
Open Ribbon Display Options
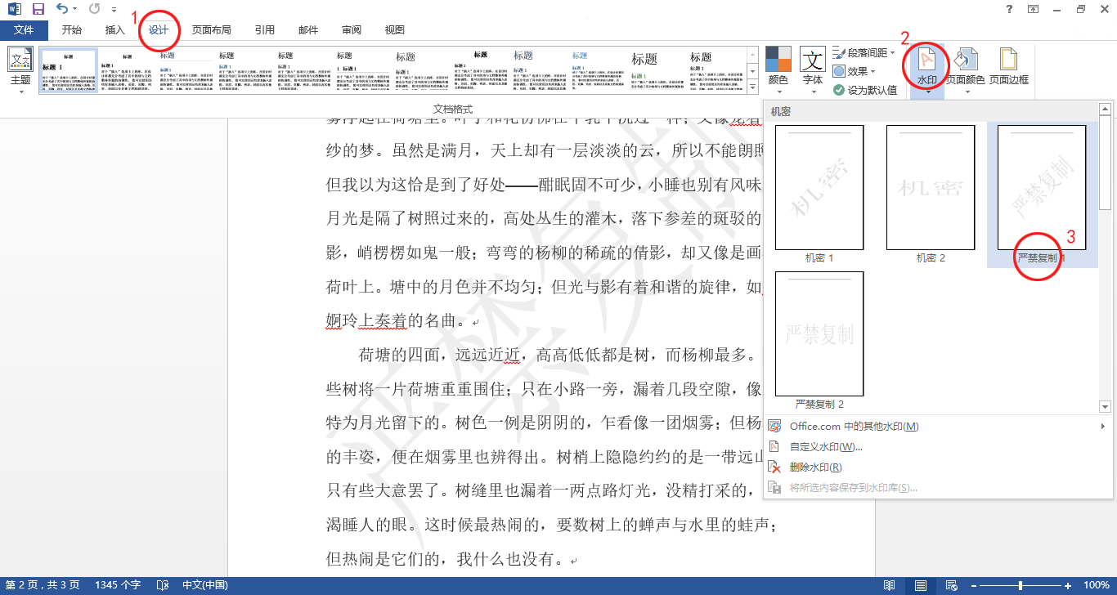pos(1033,9)
